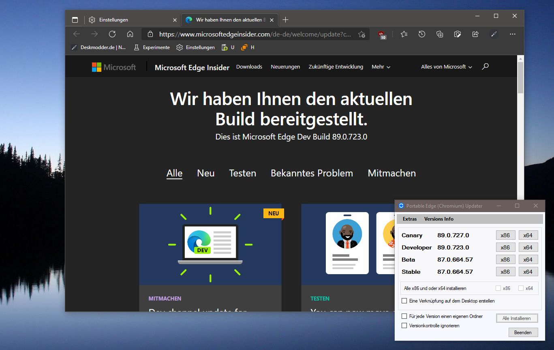The width and height of the screenshot is (554, 350).
Task: Open the Downloads page menu item
Action: click(249, 67)
